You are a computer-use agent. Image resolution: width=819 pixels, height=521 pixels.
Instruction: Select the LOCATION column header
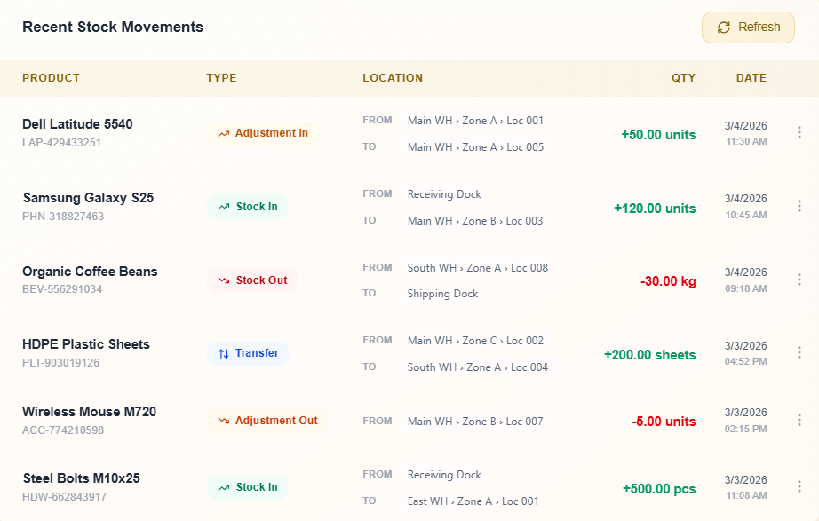coord(393,78)
